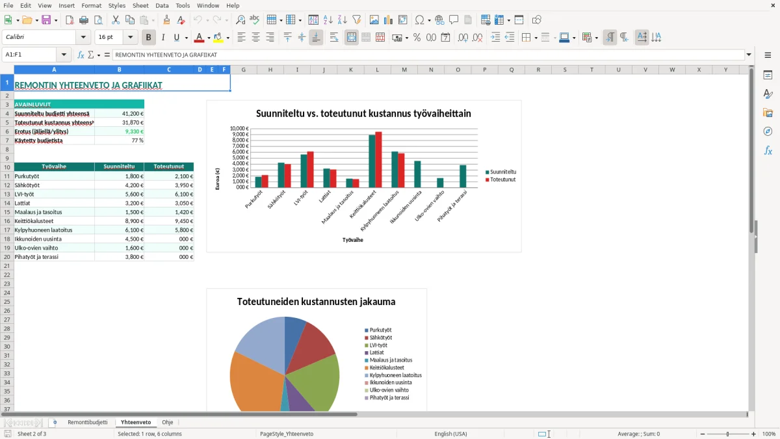Switch to Ohje sheet tab
This screenshot has height=439, width=780.
click(x=168, y=422)
